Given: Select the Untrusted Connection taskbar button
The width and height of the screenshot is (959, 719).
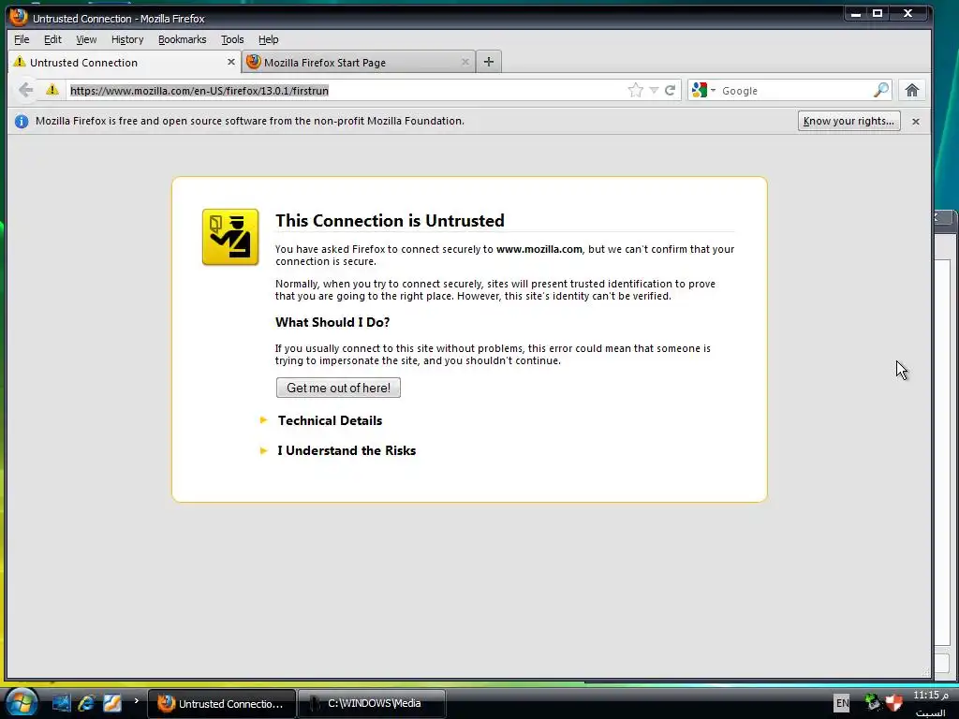Looking at the screenshot, I should (221, 704).
